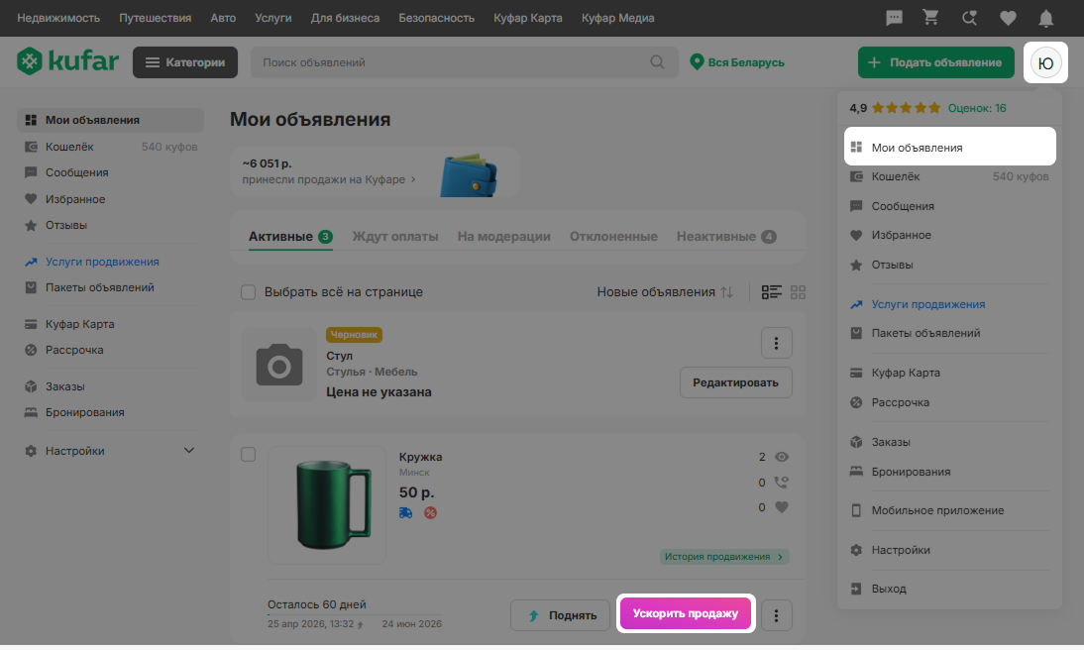Open three-dot menu for Стул draft
The image size is (1084, 650).
coord(777,343)
